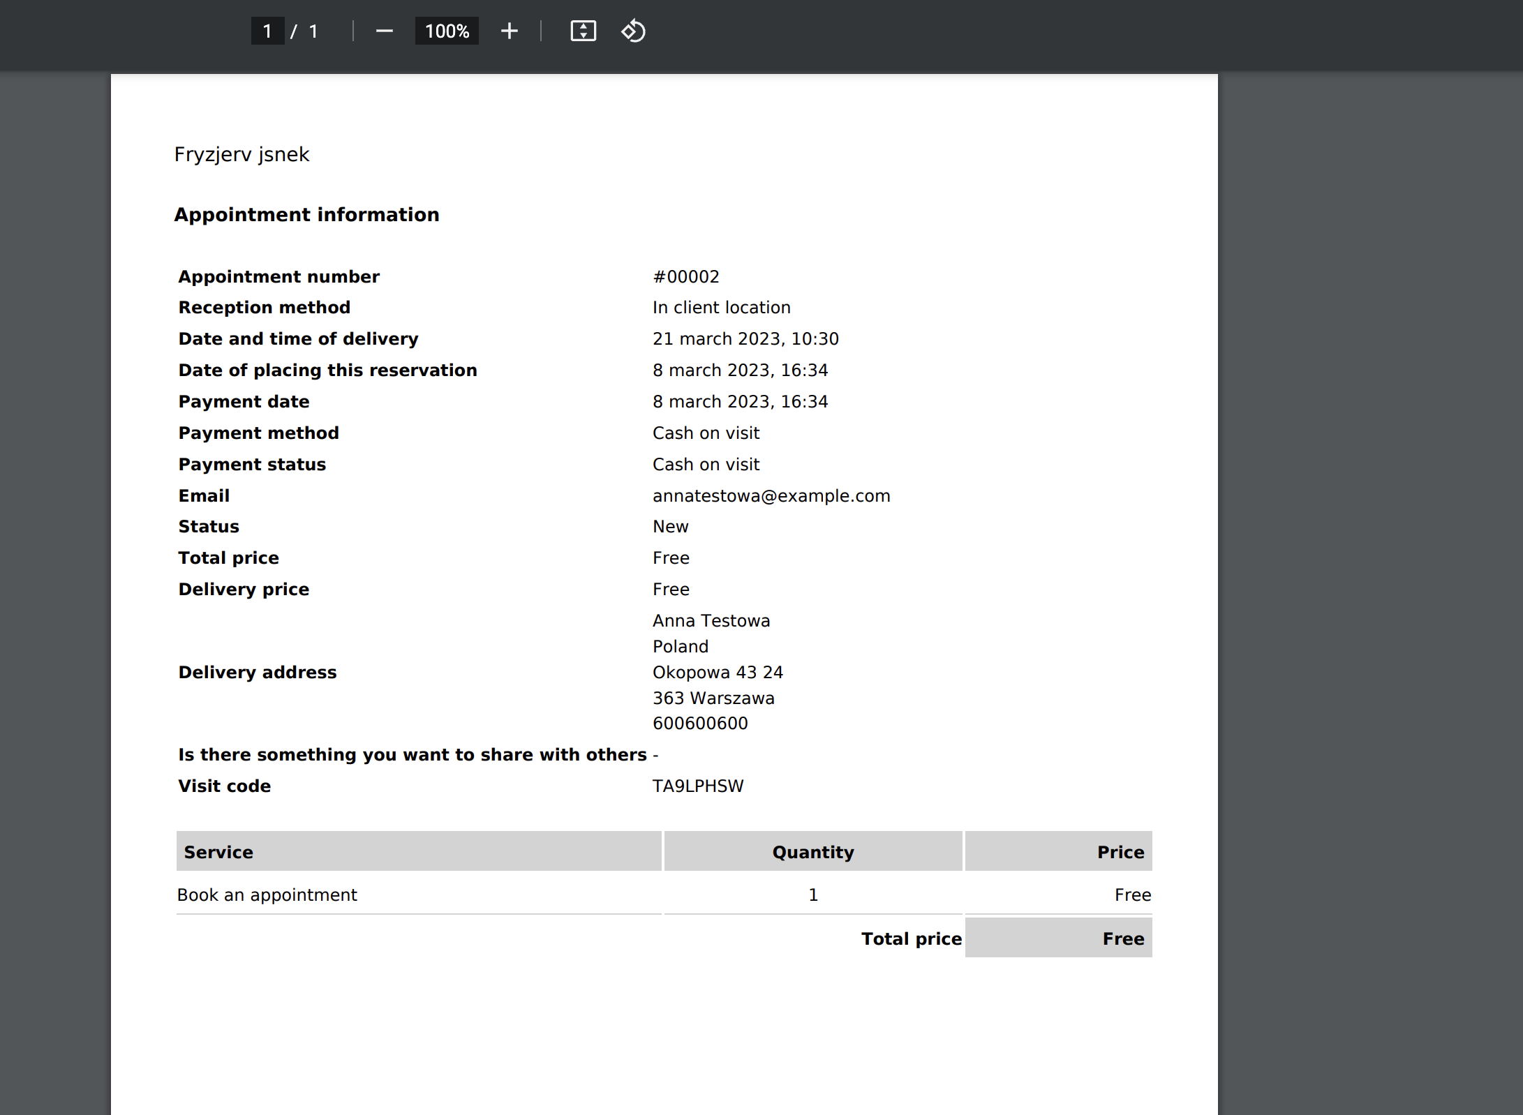Click the Quantity column header
1523x1115 pixels.
(x=812, y=852)
